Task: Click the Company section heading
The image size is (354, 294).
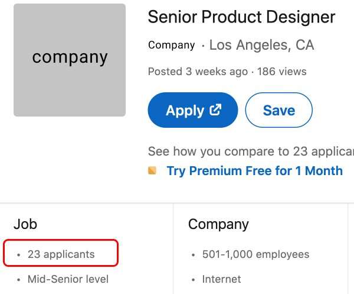Action: 218,224
